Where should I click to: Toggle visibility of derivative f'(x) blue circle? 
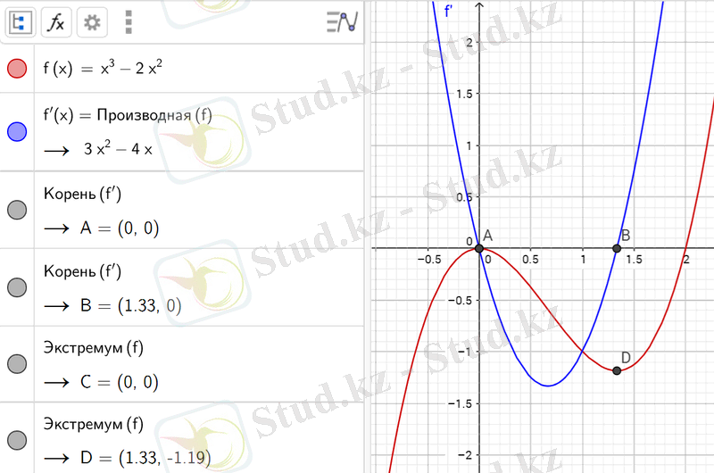click(17, 131)
